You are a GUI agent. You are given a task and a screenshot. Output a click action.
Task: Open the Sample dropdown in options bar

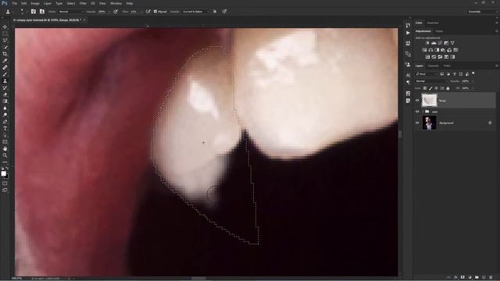[x=195, y=12]
